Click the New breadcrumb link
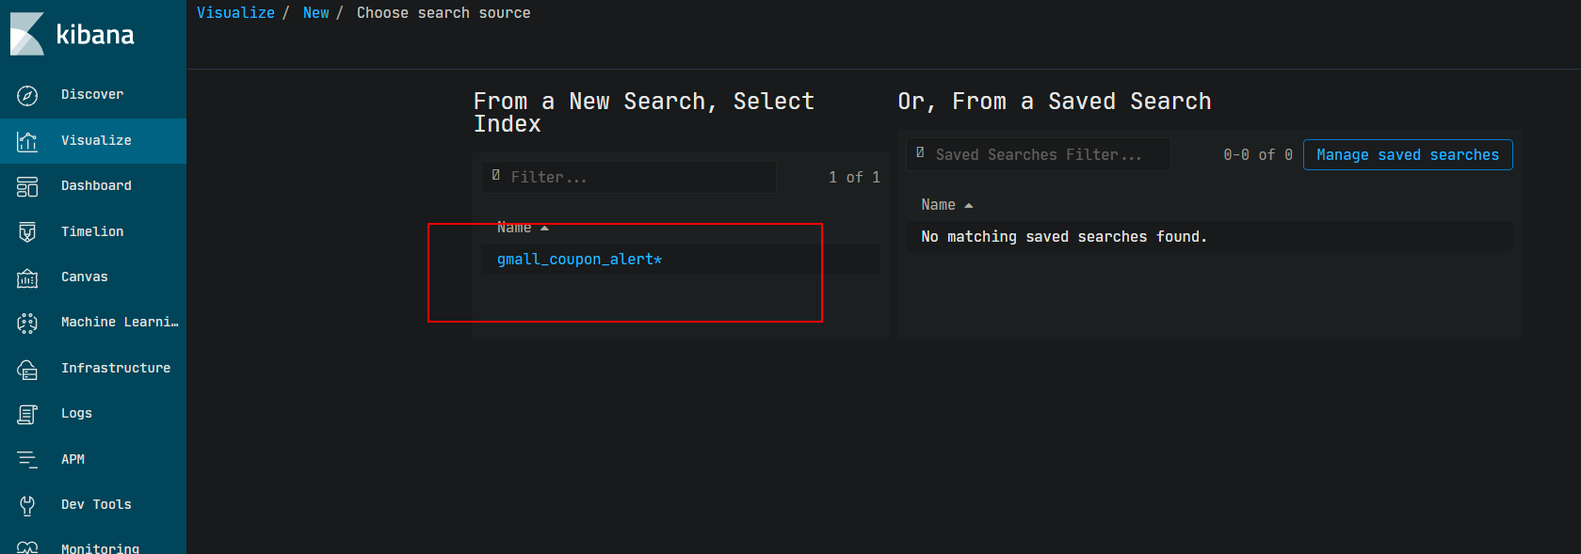The width and height of the screenshot is (1581, 554). (316, 13)
